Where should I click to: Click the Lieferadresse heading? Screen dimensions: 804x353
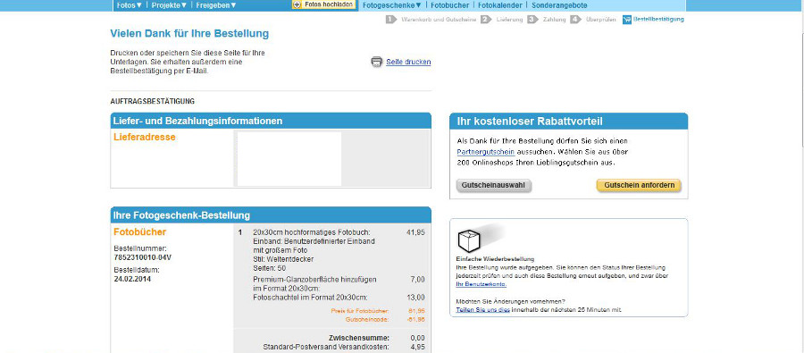(144, 137)
